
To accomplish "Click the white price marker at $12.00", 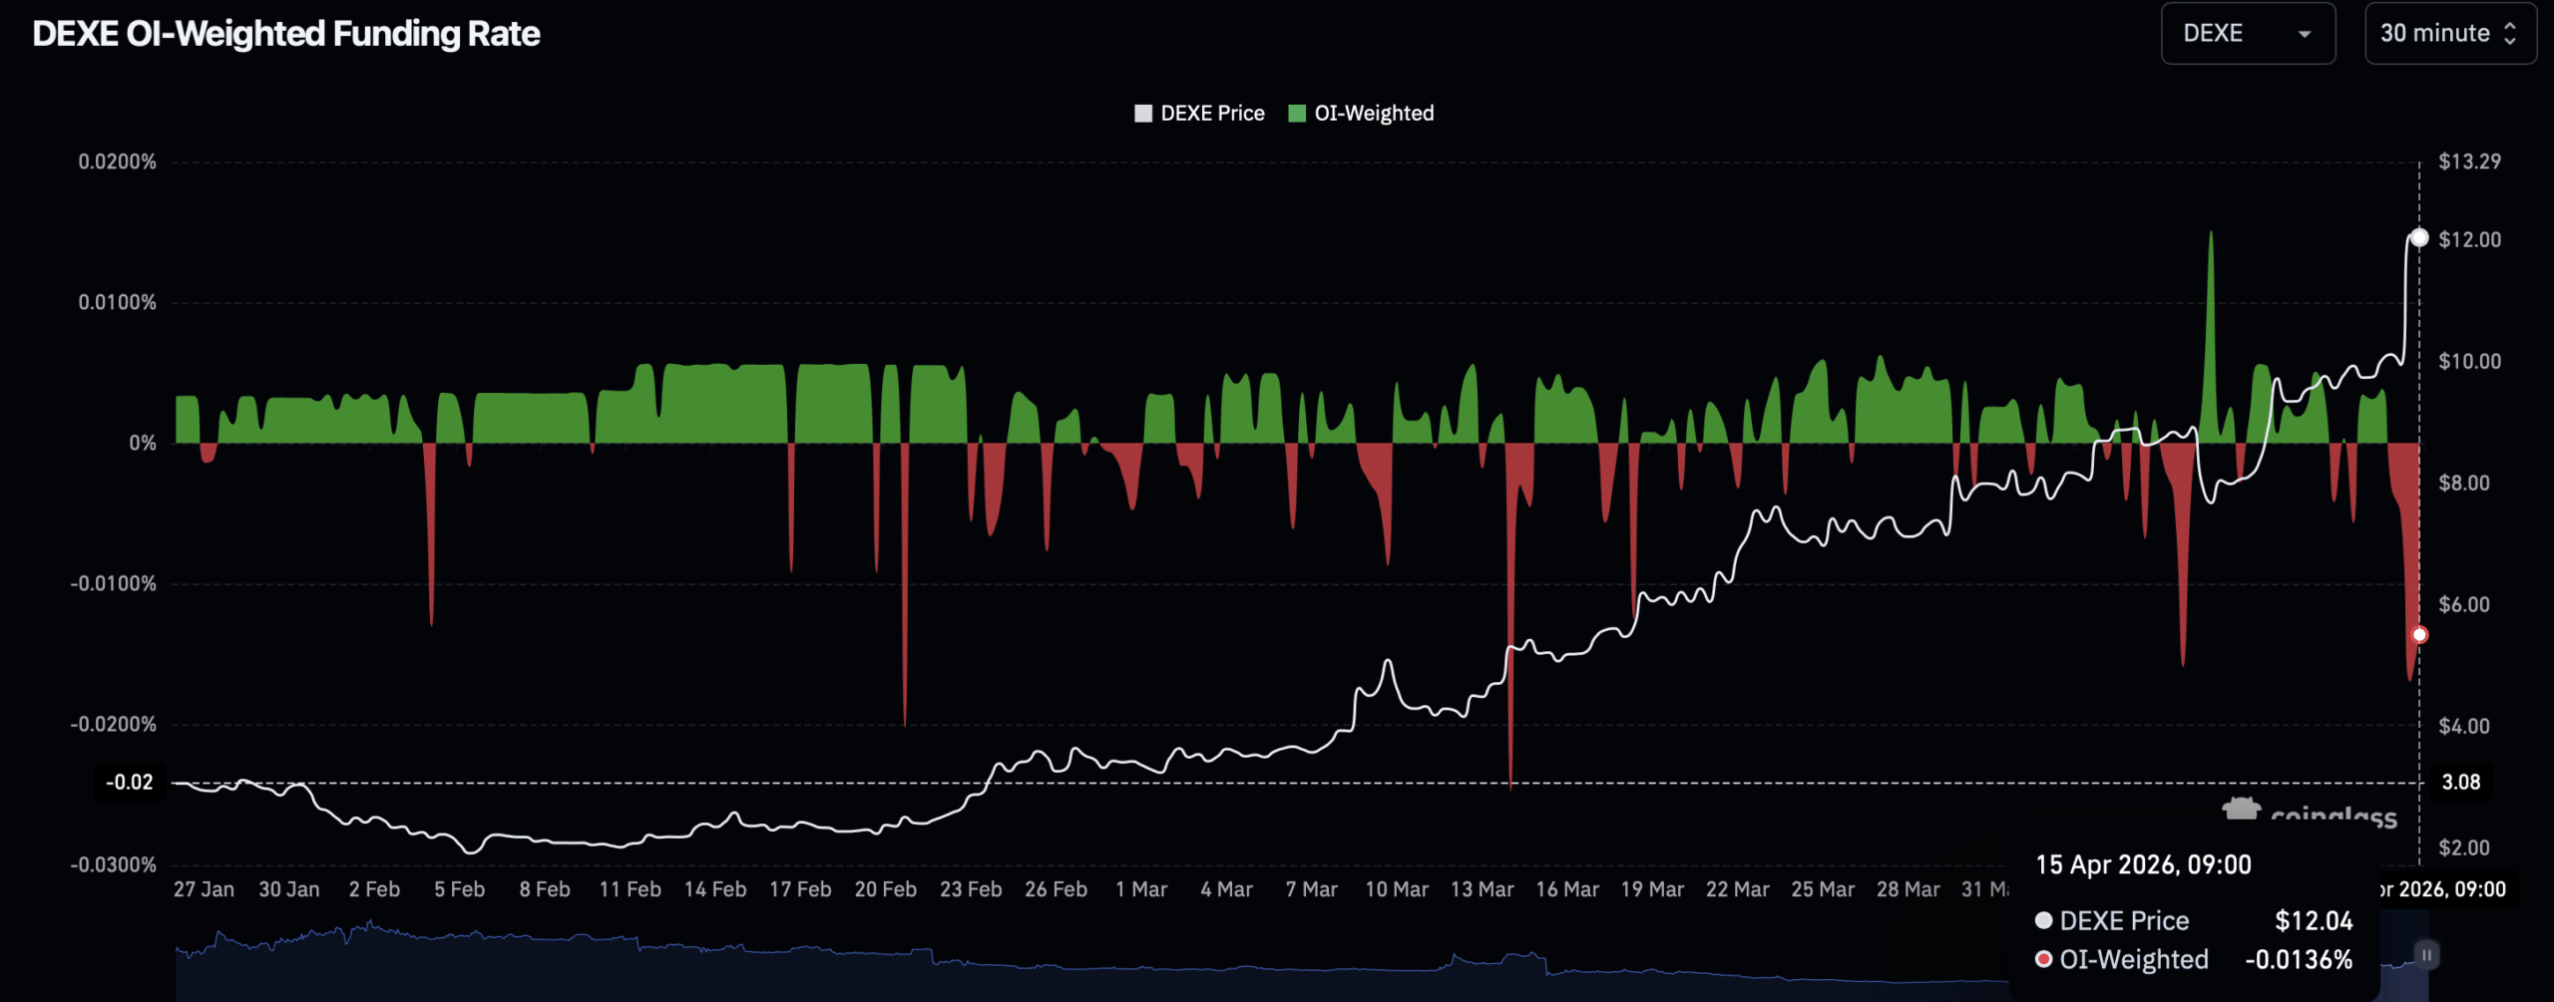I will point(2419,237).
